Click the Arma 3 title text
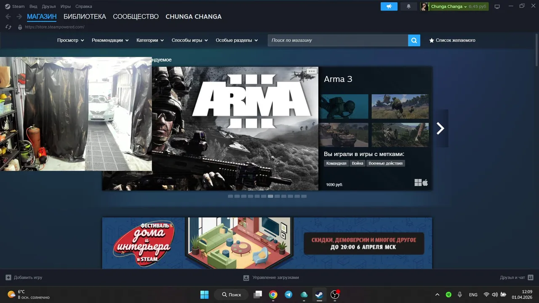This screenshot has height=303, width=539. click(338, 79)
